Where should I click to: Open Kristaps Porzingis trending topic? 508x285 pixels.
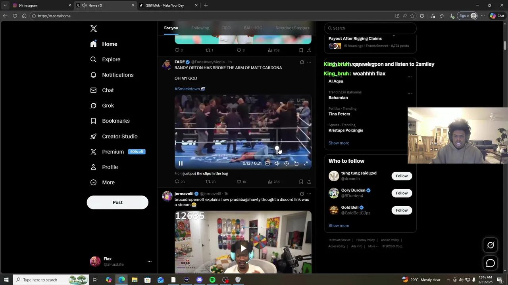tap(346, 130)
